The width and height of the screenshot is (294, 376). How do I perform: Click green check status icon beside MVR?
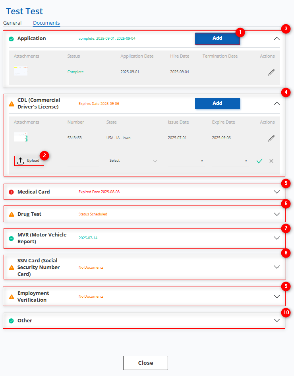tap(12, 238)
